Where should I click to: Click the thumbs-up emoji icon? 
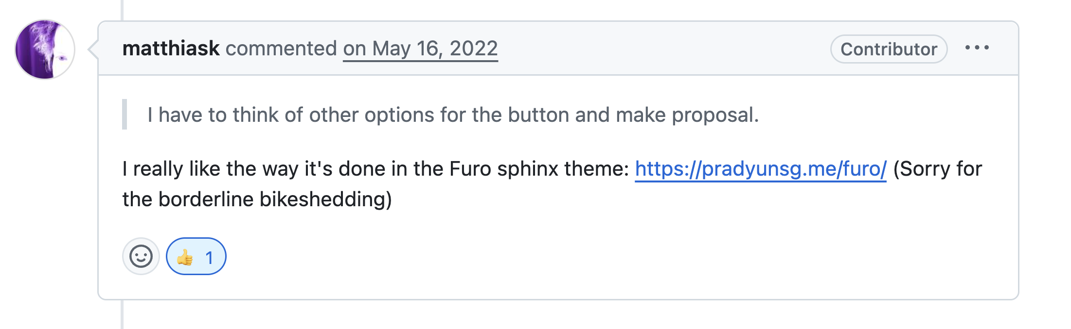pyautogui.click(x=185, y=257)
